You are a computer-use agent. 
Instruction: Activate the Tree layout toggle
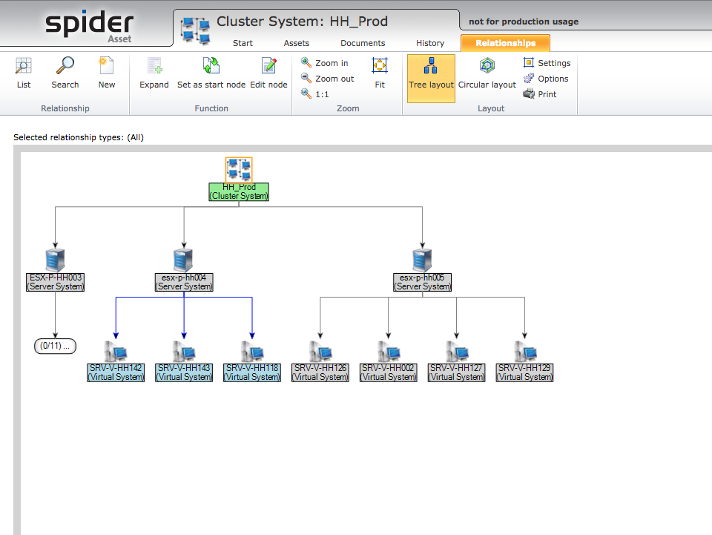(x=431, y=73)
